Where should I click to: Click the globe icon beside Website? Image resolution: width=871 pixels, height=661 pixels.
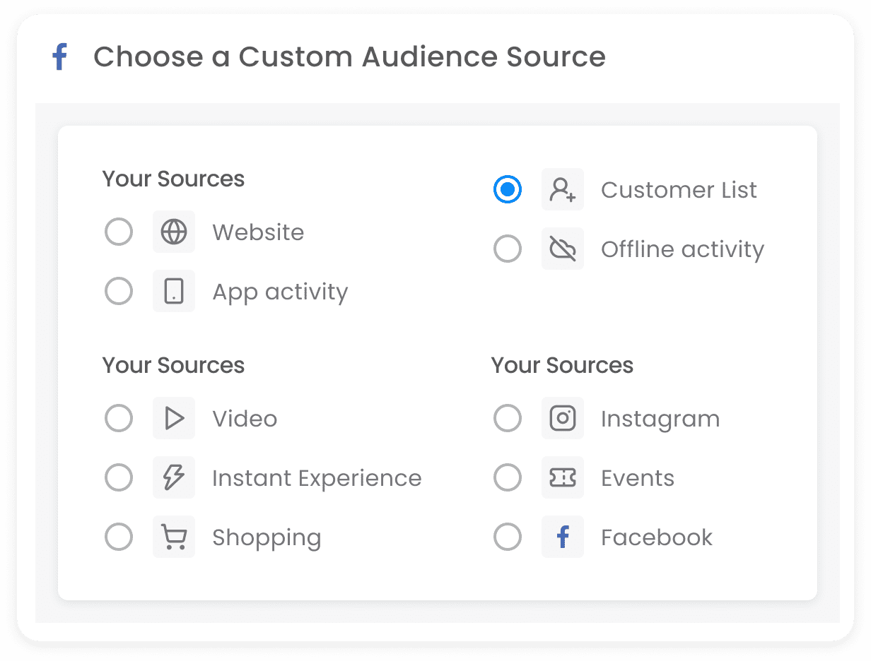(174, 232)
